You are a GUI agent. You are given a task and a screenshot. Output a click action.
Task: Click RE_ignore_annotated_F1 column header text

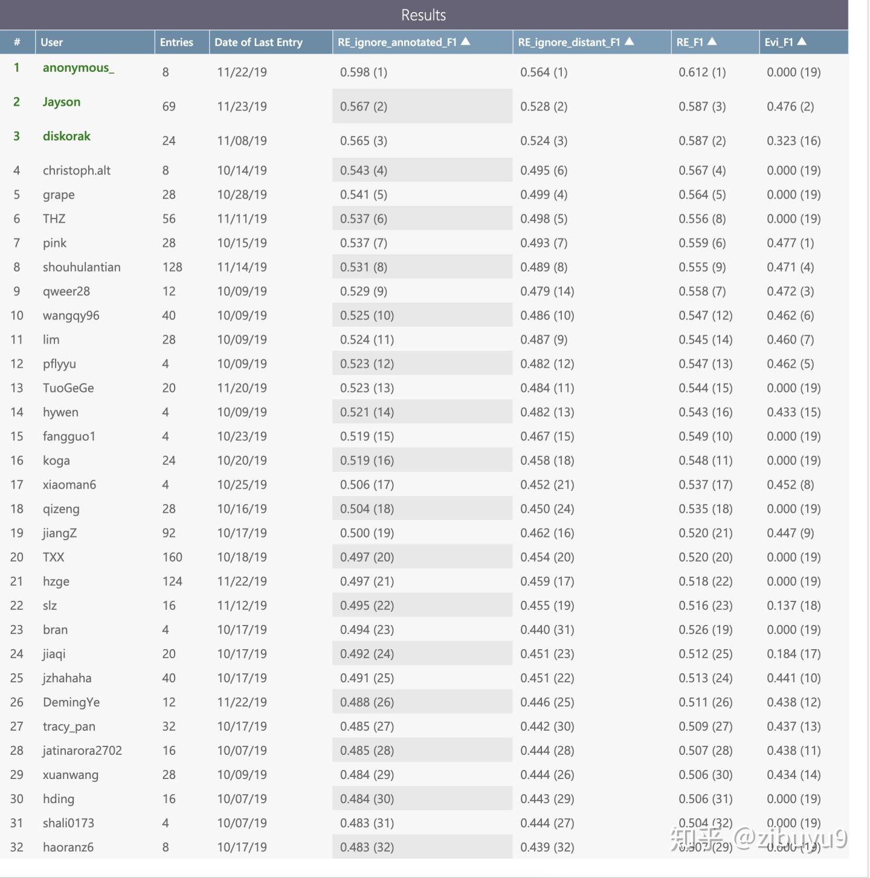(397, 42)
